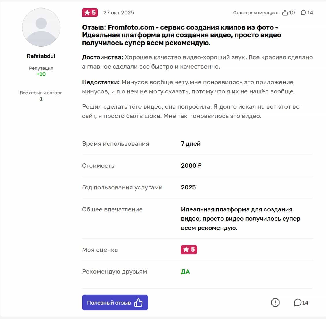Select the username Refatabdul
The image size is (326, 319).
tap(41, 56)
